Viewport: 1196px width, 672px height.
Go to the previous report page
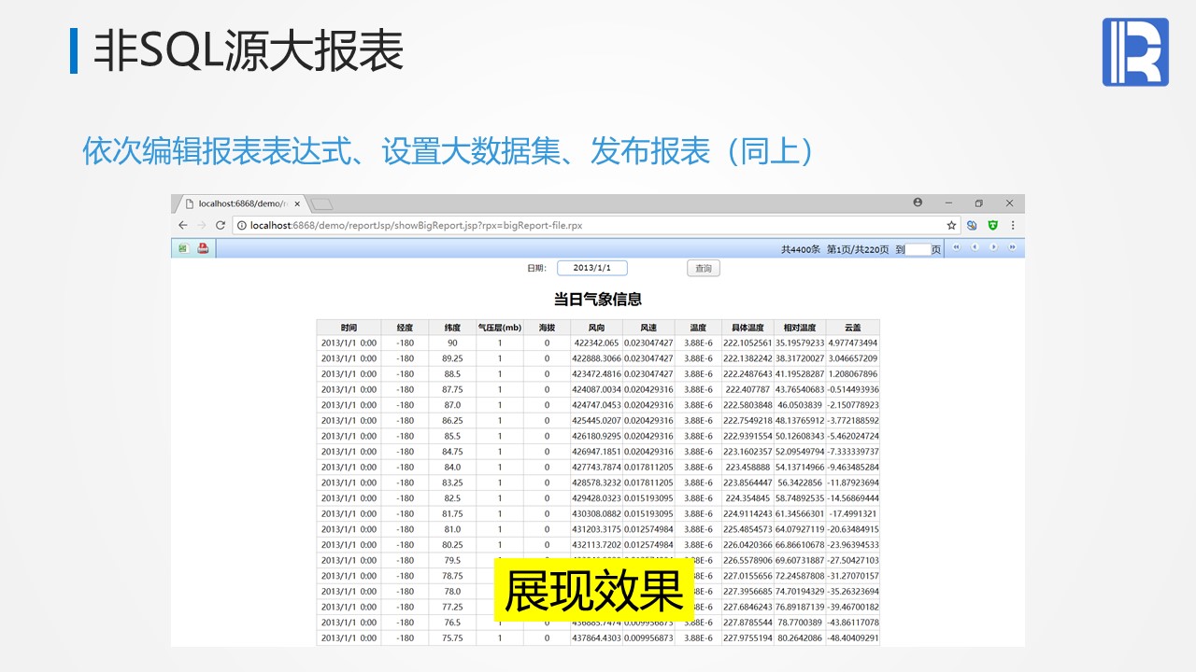[975, 247]
